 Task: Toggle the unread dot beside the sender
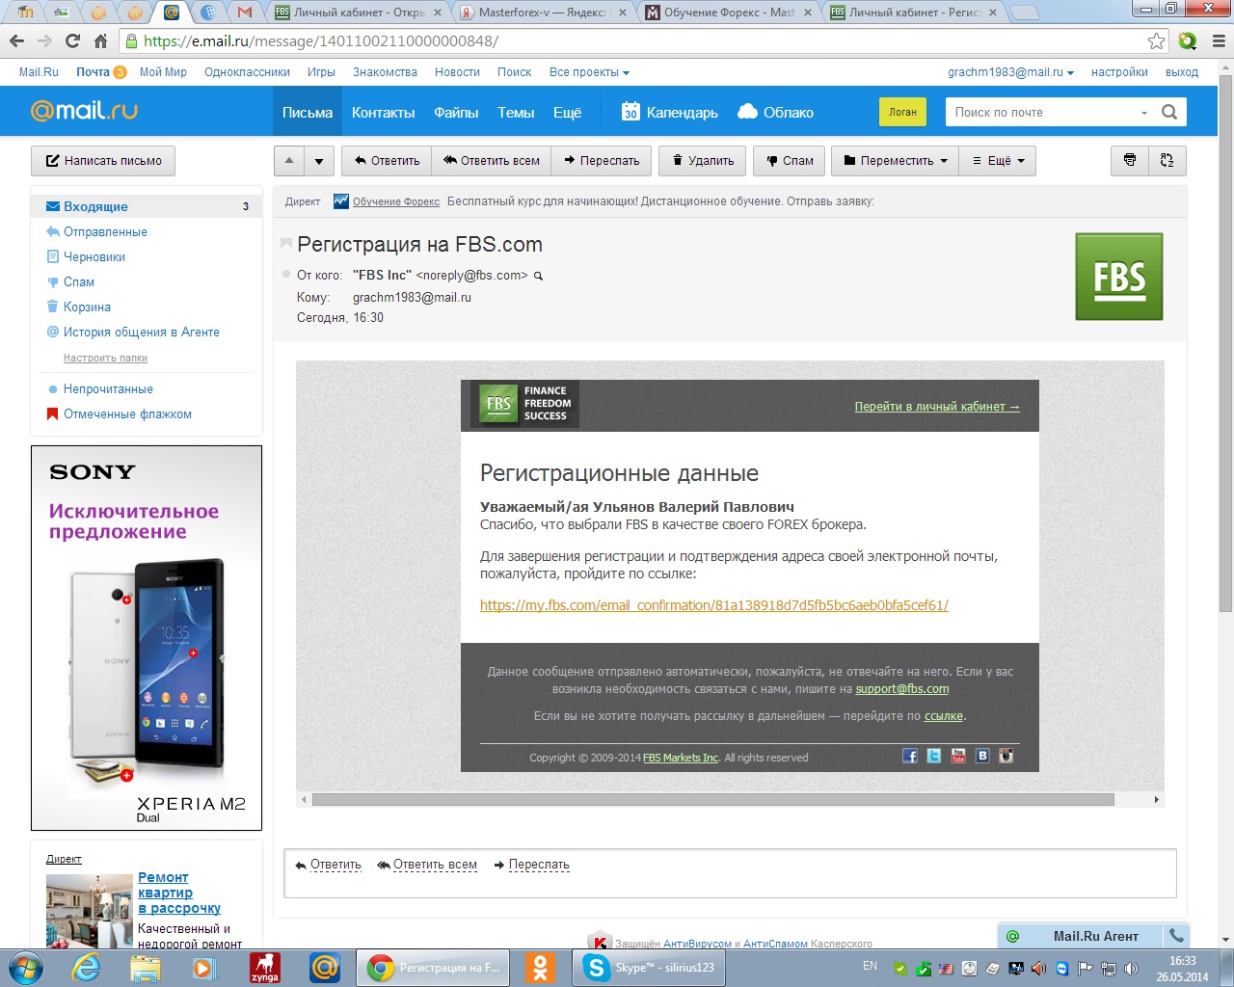click(286, 275)
